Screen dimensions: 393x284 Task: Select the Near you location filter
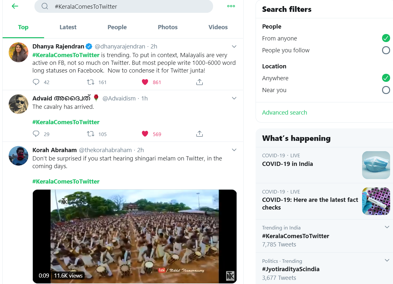coord(386,90)
